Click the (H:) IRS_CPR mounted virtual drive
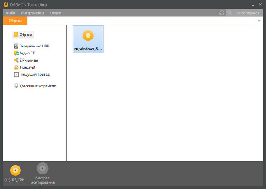This screenshot has width=266, height=189. [x=16, y=173]
